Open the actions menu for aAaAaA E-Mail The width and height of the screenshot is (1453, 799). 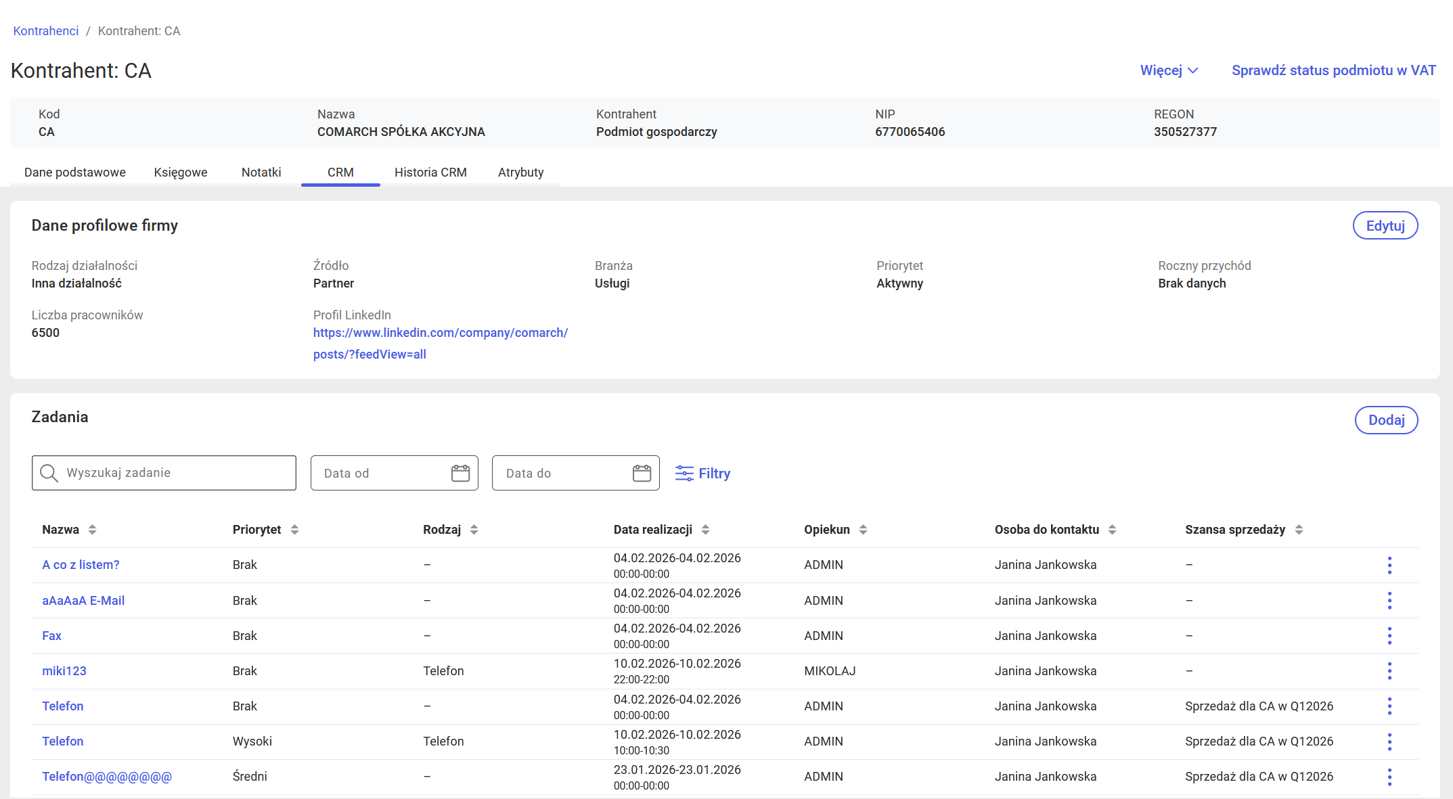click(x=1389, y=600)
